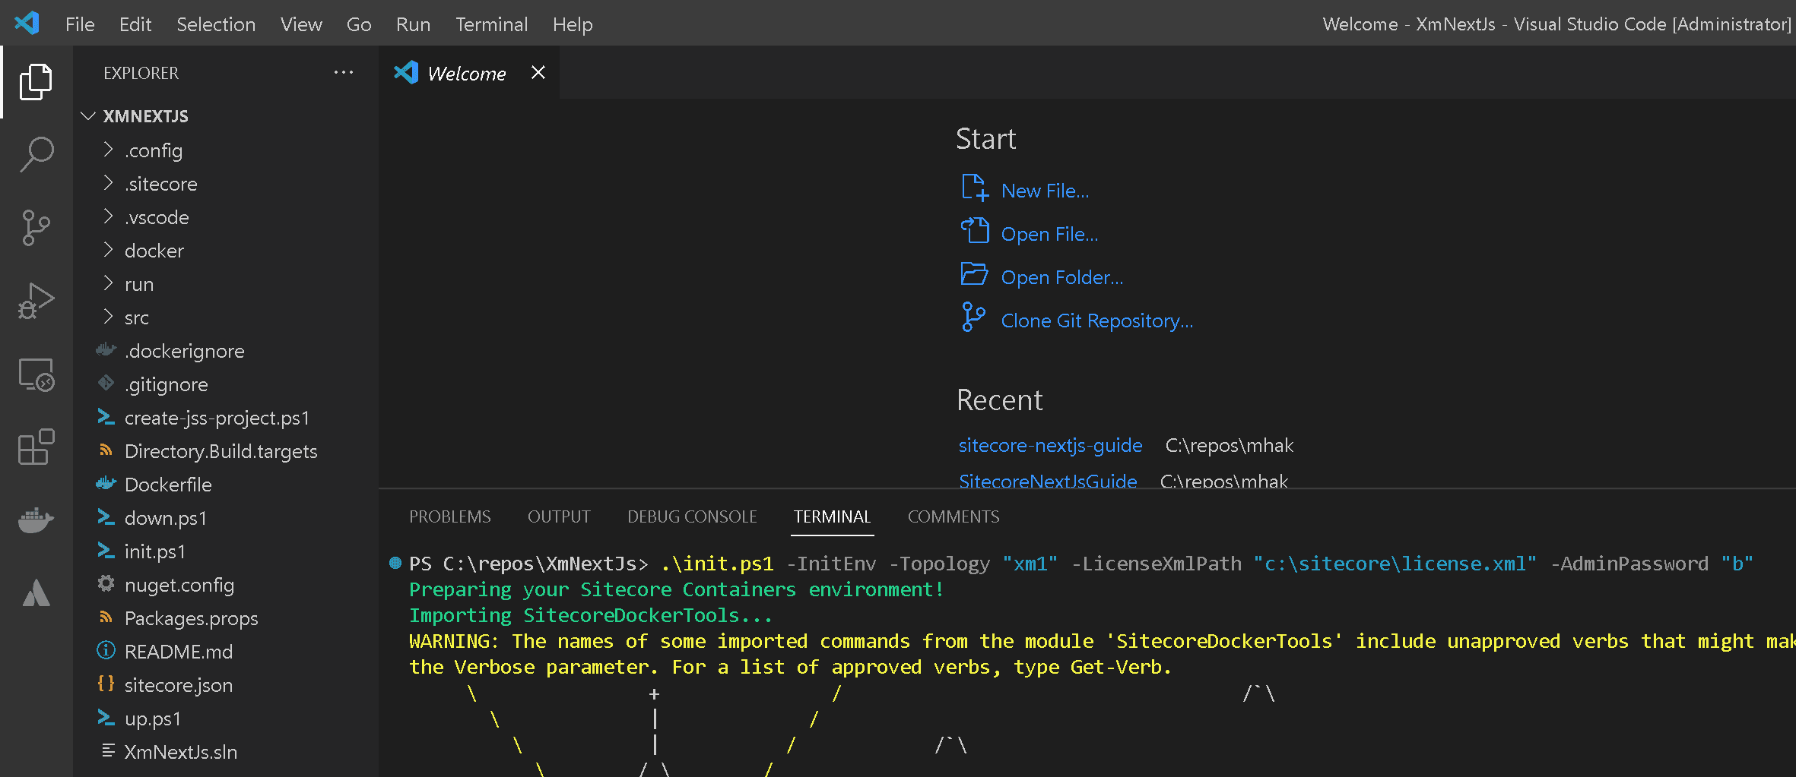Click the New File icon under Start
1796x777 pixels.
975,188
